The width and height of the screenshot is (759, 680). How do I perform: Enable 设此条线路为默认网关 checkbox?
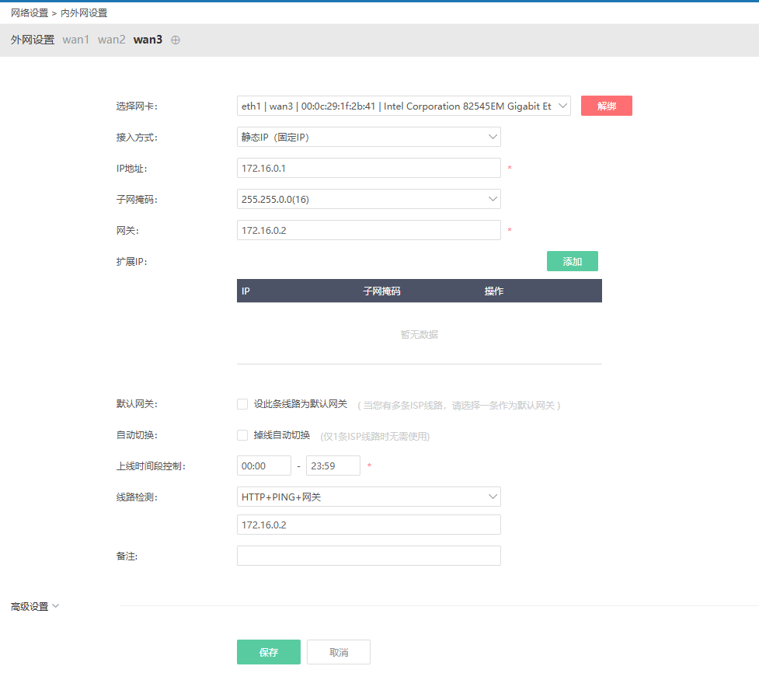242,404
